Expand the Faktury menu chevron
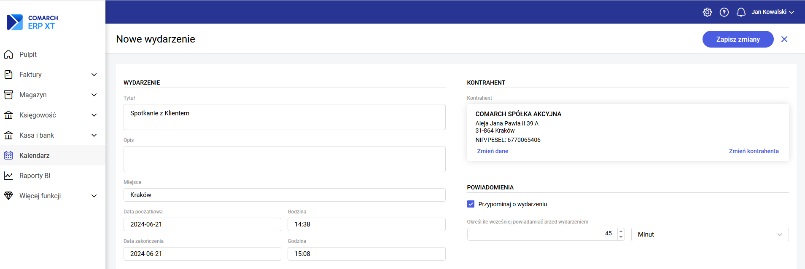805x269 pixels. tap(94, 75)
